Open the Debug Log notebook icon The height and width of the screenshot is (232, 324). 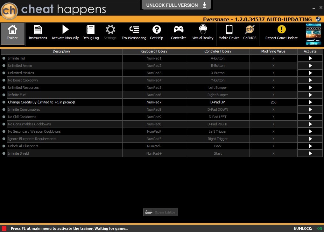tap(90, 30)
